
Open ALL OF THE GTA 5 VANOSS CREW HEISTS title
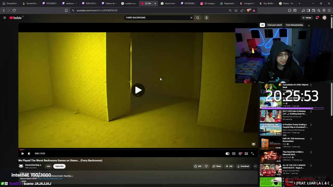294,166
